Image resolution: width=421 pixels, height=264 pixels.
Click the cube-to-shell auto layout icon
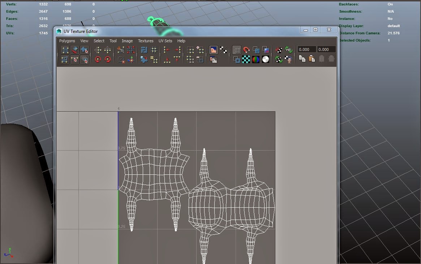tap(144, 60)
